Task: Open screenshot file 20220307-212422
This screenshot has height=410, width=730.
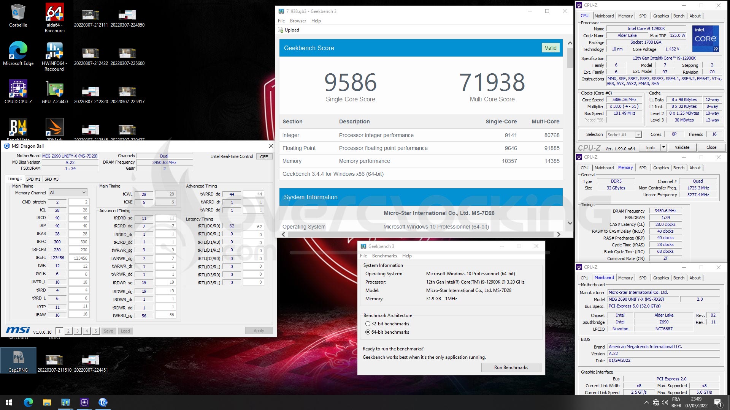Action: tap(91, 56)
